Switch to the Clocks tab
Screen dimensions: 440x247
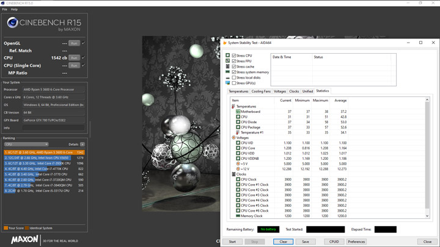click(x=294, y=91)
